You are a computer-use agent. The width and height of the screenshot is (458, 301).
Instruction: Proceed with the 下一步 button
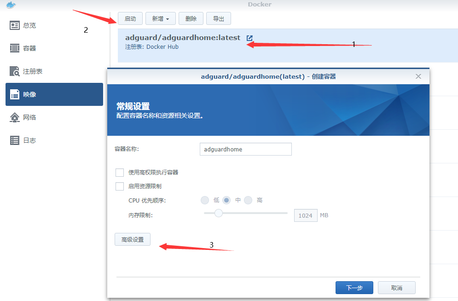coord(354,288)
